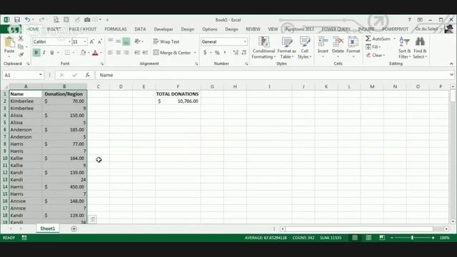This screenshot has height=257, width=457.
Task: Apply the accounting dollar number format
Action: 205,53
